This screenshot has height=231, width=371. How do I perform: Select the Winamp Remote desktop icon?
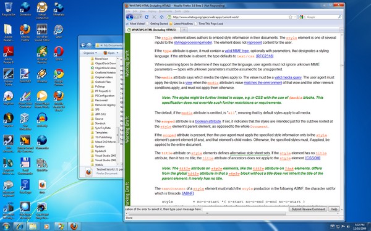(42, 55)
